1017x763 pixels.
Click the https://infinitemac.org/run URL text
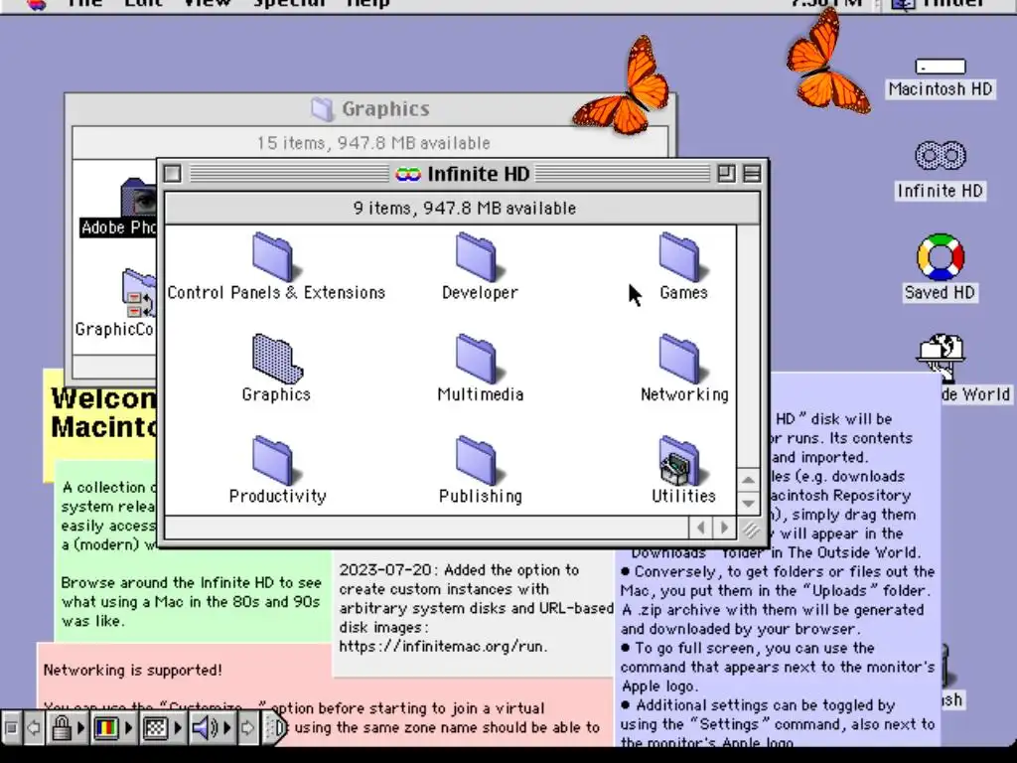coord(443,646)
